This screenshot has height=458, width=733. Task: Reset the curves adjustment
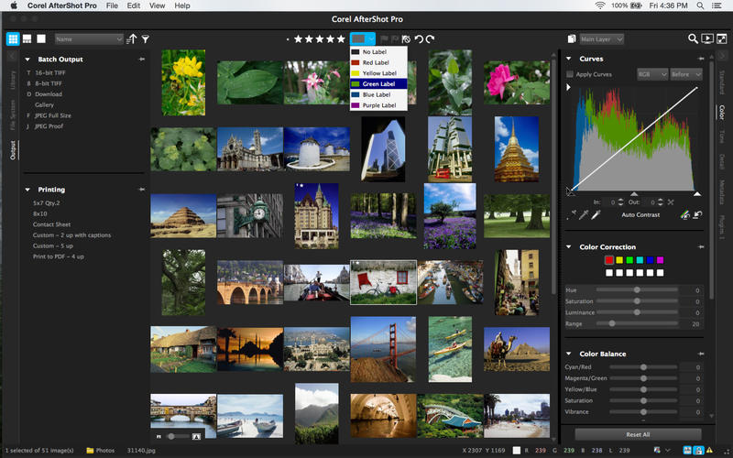click(x=697, y=214)
